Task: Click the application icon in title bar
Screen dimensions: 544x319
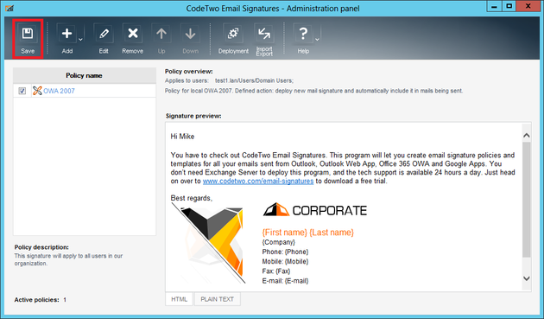Action: 9,8
